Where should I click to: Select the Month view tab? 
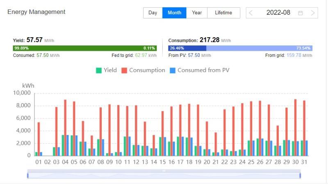click(174, 13)
